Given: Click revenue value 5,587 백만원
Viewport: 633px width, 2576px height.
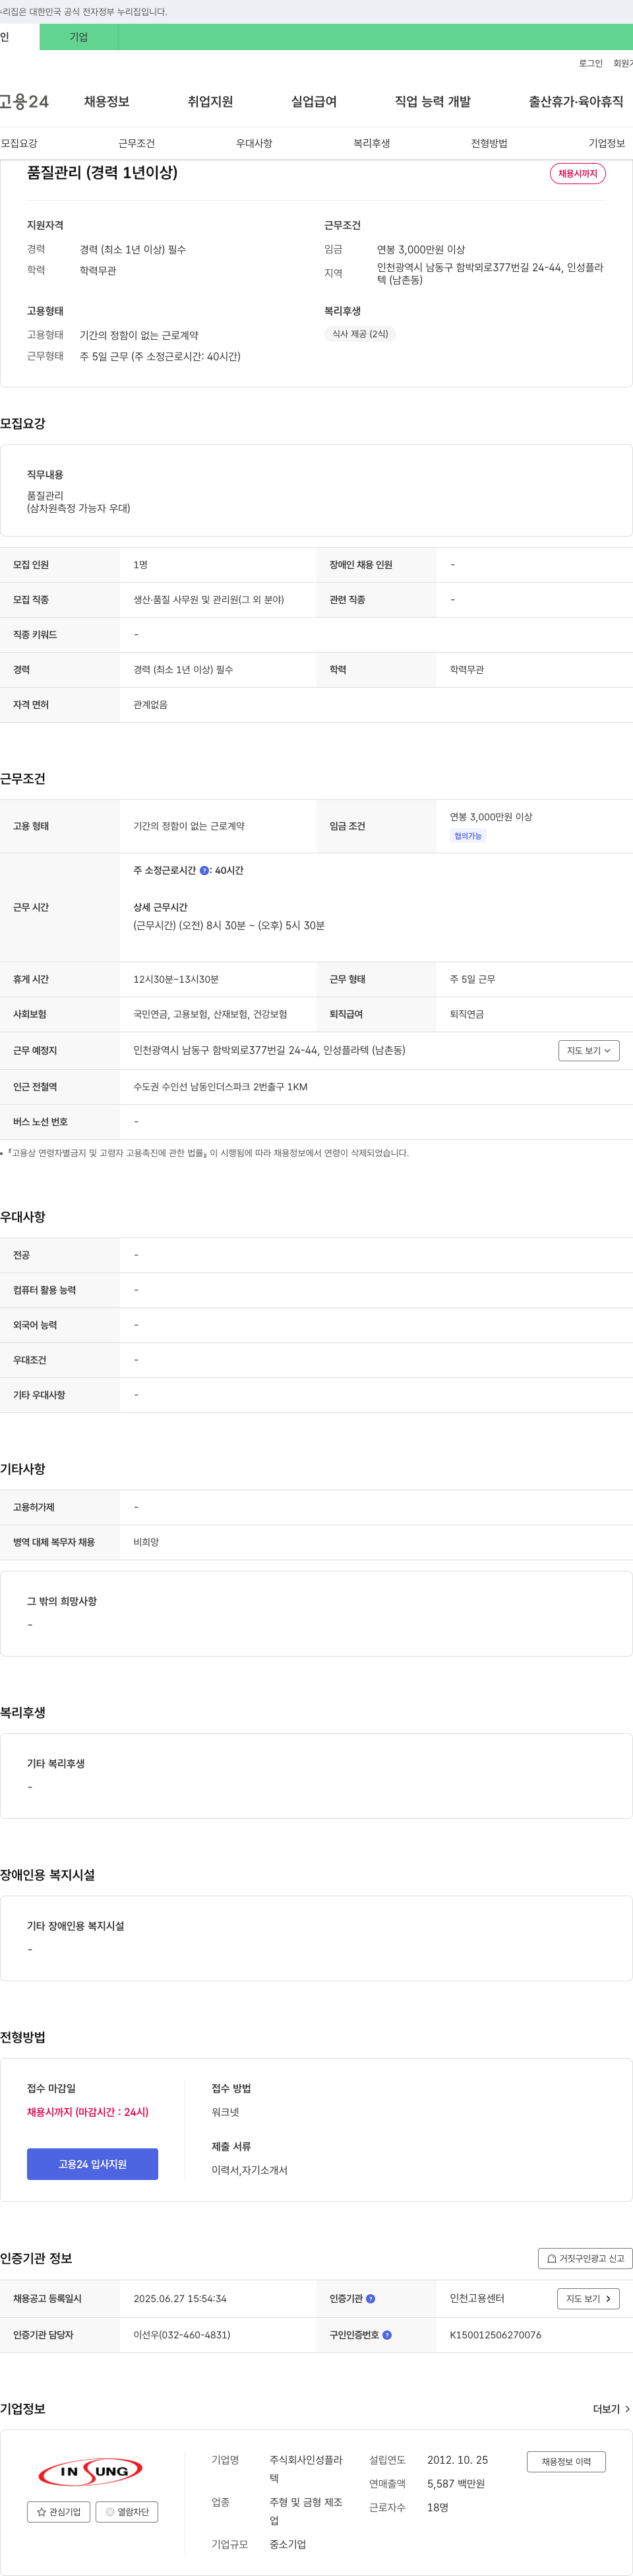Looking at the screenshot, I should [x=455, y=2483].
